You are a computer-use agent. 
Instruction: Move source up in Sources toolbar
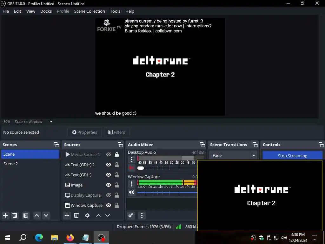(x=98, y=215)
